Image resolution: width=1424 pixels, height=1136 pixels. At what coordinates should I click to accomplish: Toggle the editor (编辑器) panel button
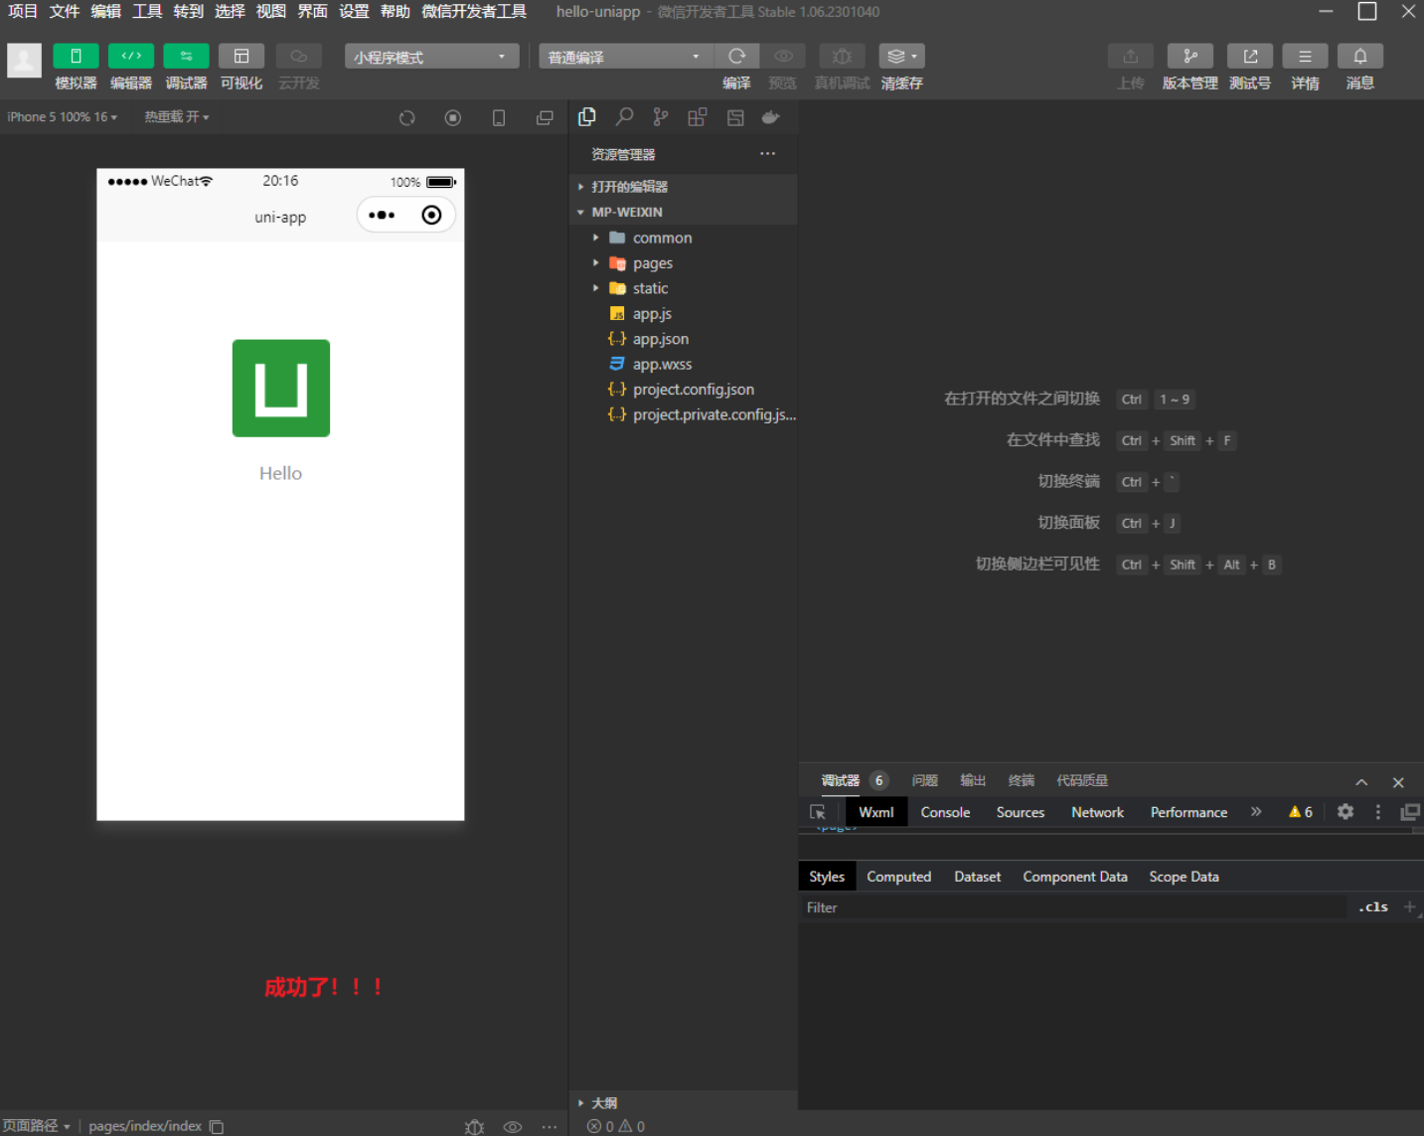pos(131,57)
